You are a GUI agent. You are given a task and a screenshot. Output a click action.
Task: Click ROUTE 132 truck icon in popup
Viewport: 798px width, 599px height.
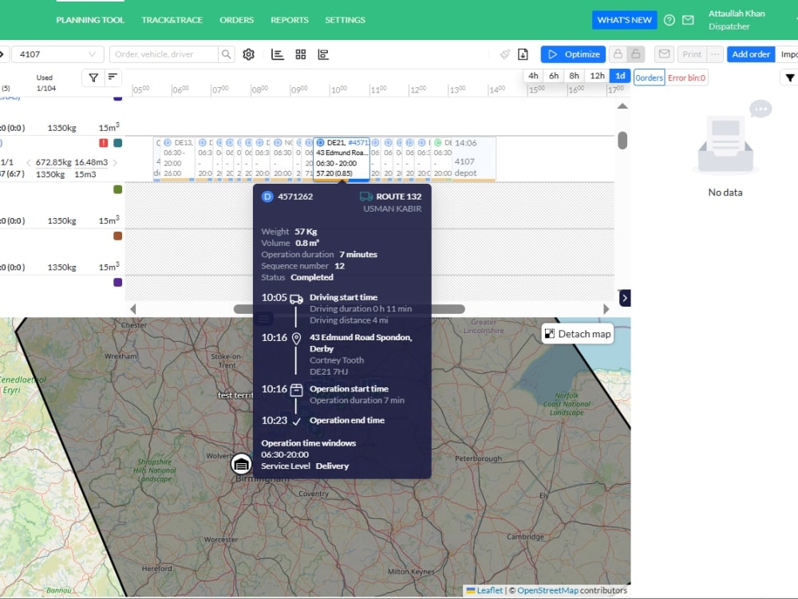(366, 196)
